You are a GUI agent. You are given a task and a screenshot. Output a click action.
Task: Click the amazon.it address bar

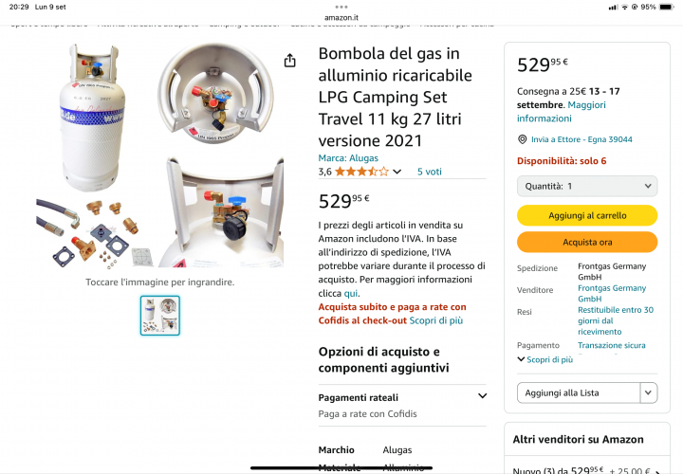[x=341, y=18]
